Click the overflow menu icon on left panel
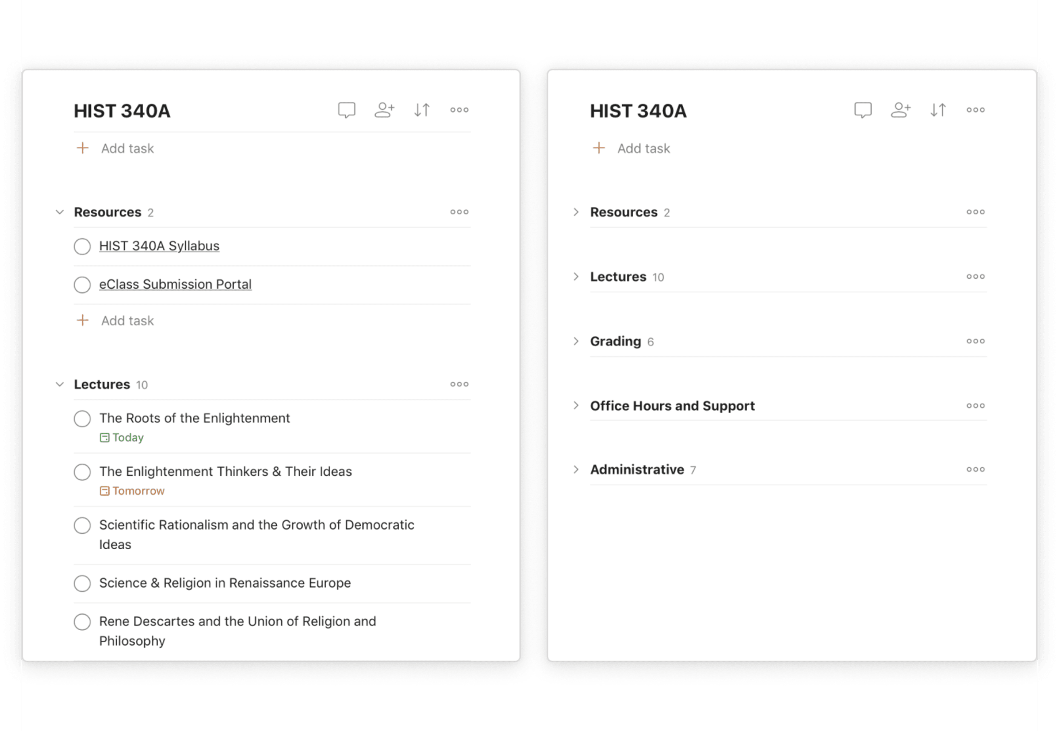The height and width of the screenshot is (731, 1059). click(x=460, y=109)
